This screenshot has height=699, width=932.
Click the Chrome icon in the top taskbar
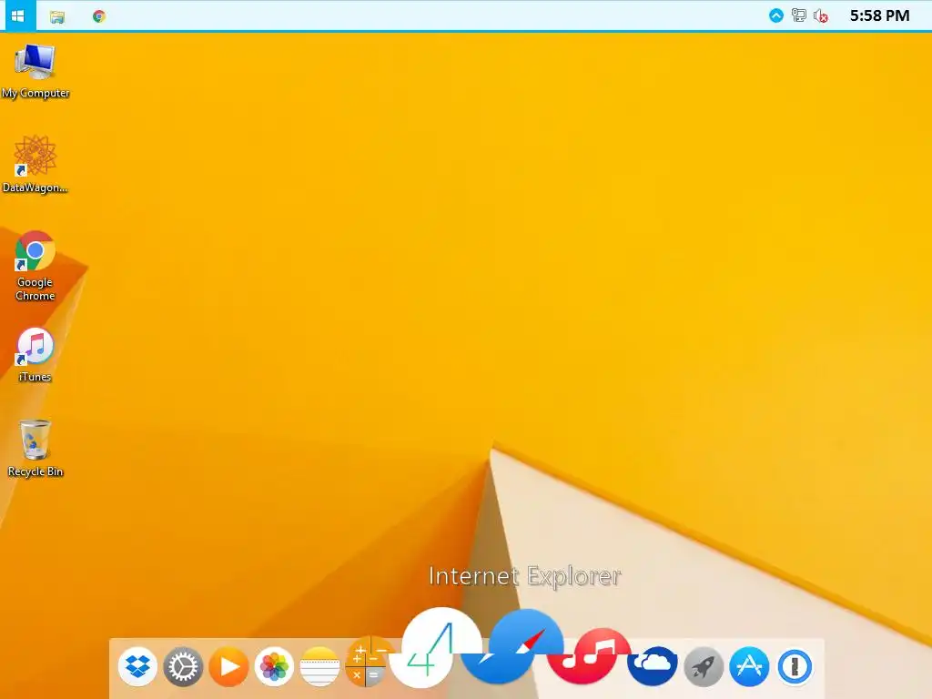[x=99, y=16]
